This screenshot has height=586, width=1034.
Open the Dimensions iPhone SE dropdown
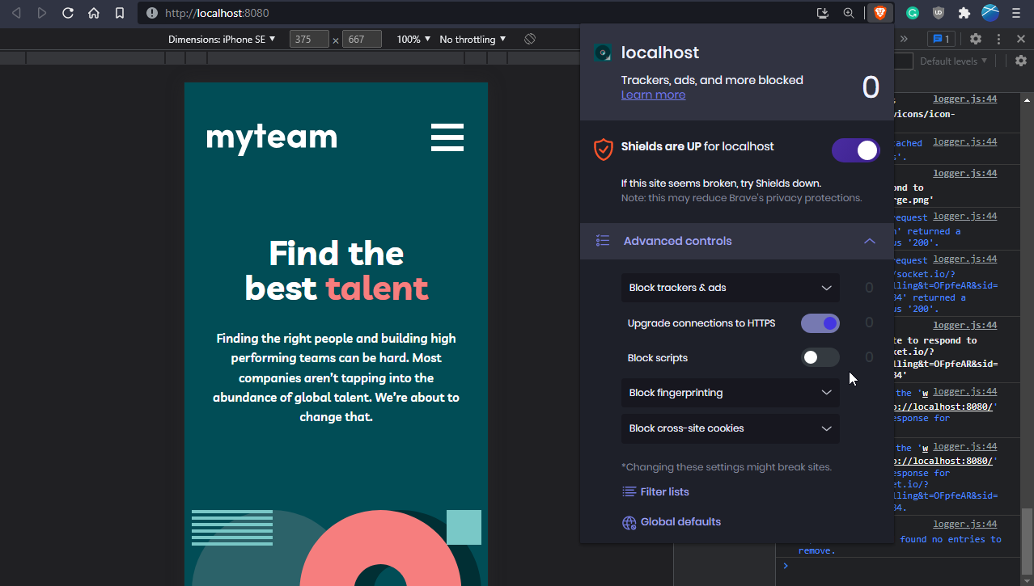[x=222, y=39]
